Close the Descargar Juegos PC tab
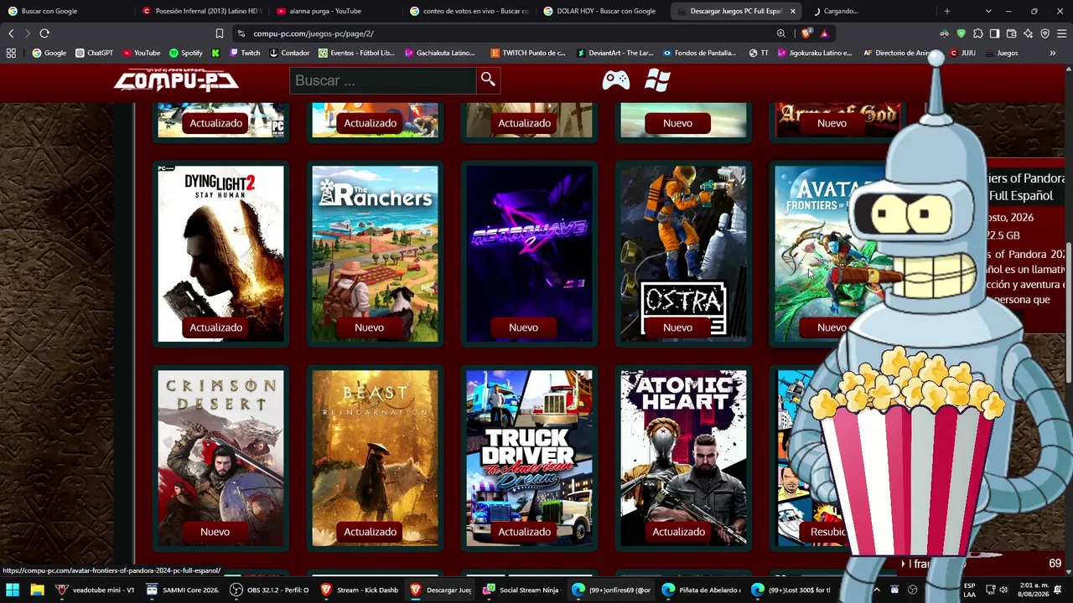This screenshot has height=603, width=1073. click(792, 11)
